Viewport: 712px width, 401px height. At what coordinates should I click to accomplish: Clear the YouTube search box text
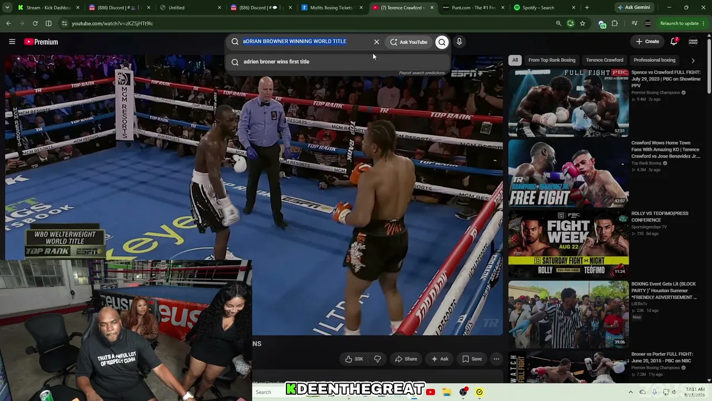point(377,42)
